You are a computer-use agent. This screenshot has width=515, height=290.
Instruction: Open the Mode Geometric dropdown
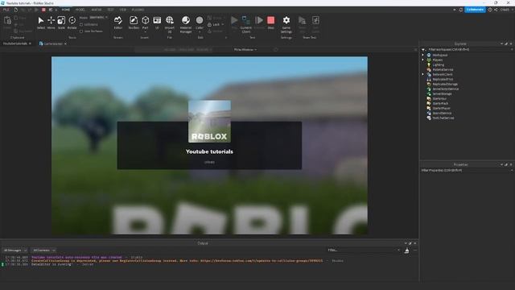point(98,18)
